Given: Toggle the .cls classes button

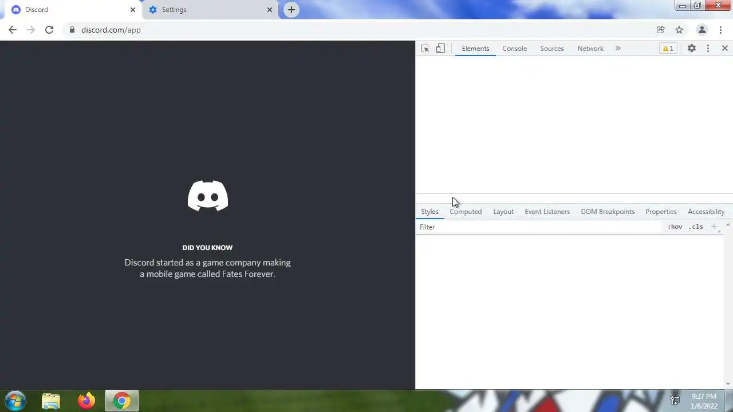Looking at the screenshot, I should point(696,227).
